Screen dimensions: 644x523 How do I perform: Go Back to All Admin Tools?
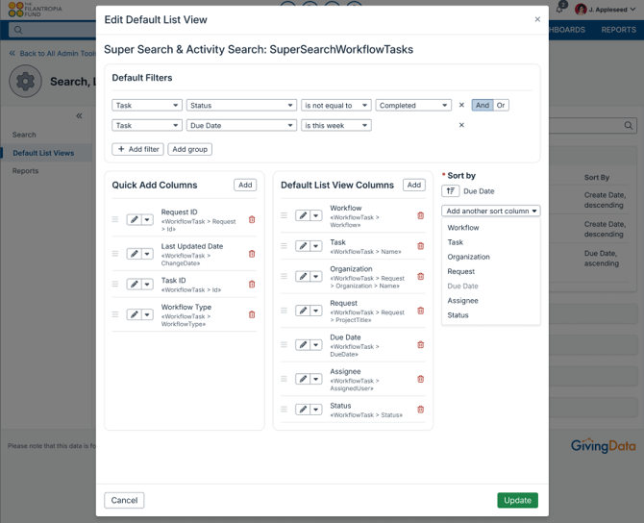click(x=52, y=54)
